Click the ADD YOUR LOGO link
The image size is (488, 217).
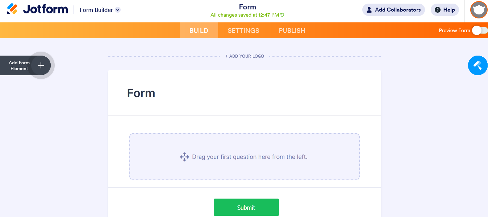245,56
